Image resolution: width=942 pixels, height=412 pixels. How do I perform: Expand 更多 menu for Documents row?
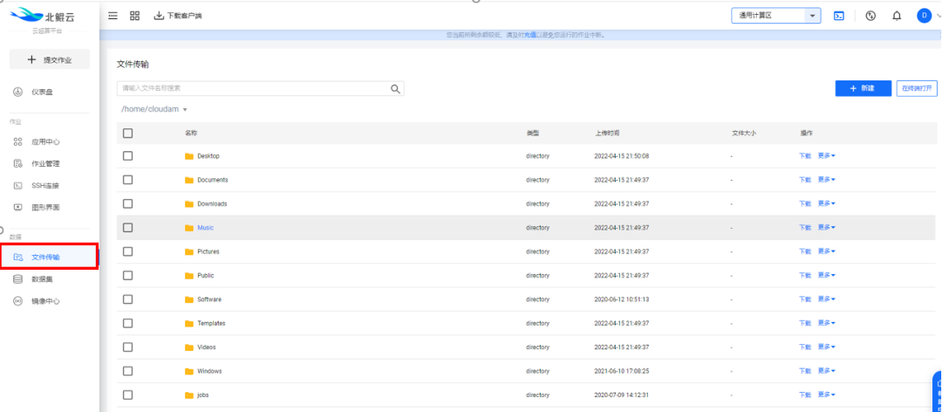point(827,180)
